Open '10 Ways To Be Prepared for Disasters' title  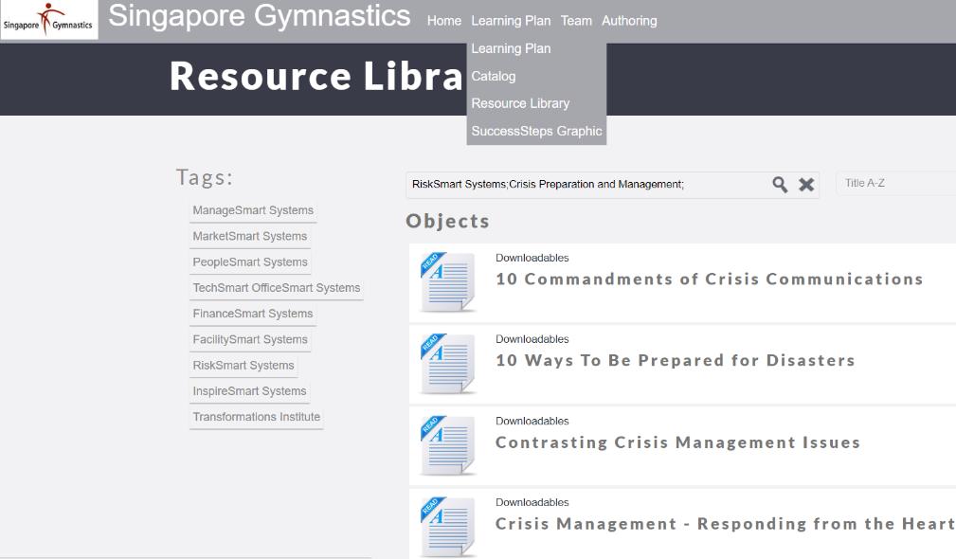click(x=675, y=360)
